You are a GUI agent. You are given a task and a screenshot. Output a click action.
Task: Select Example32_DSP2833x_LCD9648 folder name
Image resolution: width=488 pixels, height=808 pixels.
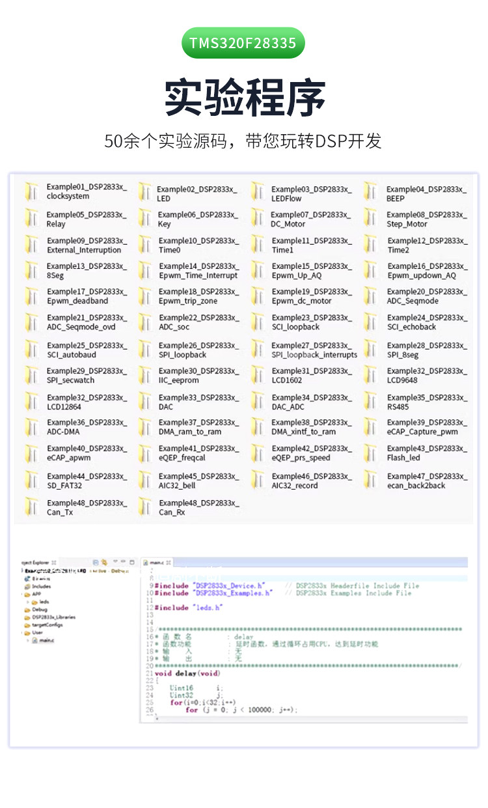pos(427,376)
